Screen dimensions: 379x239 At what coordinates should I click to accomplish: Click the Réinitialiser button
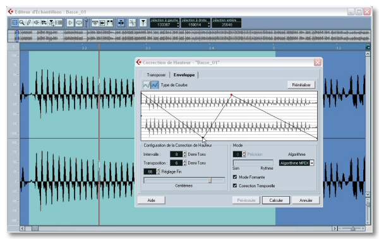click(301, 85)
